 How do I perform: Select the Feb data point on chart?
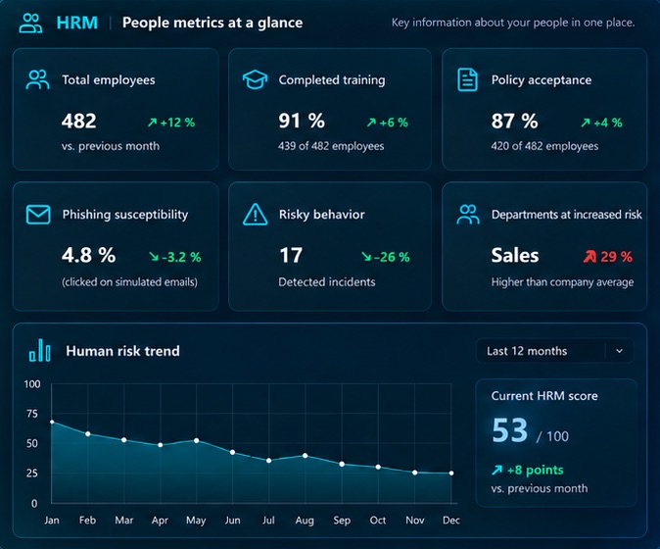tap(88, 433)
